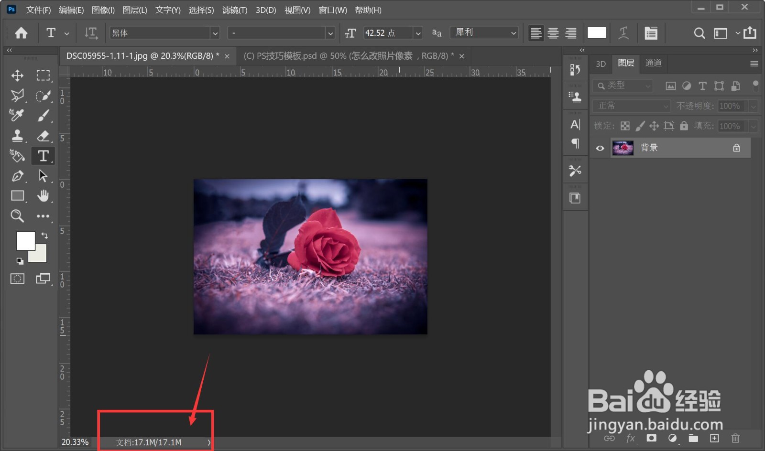Switch to the PS技巧模板.psd document tab

[x=349, y=56]
